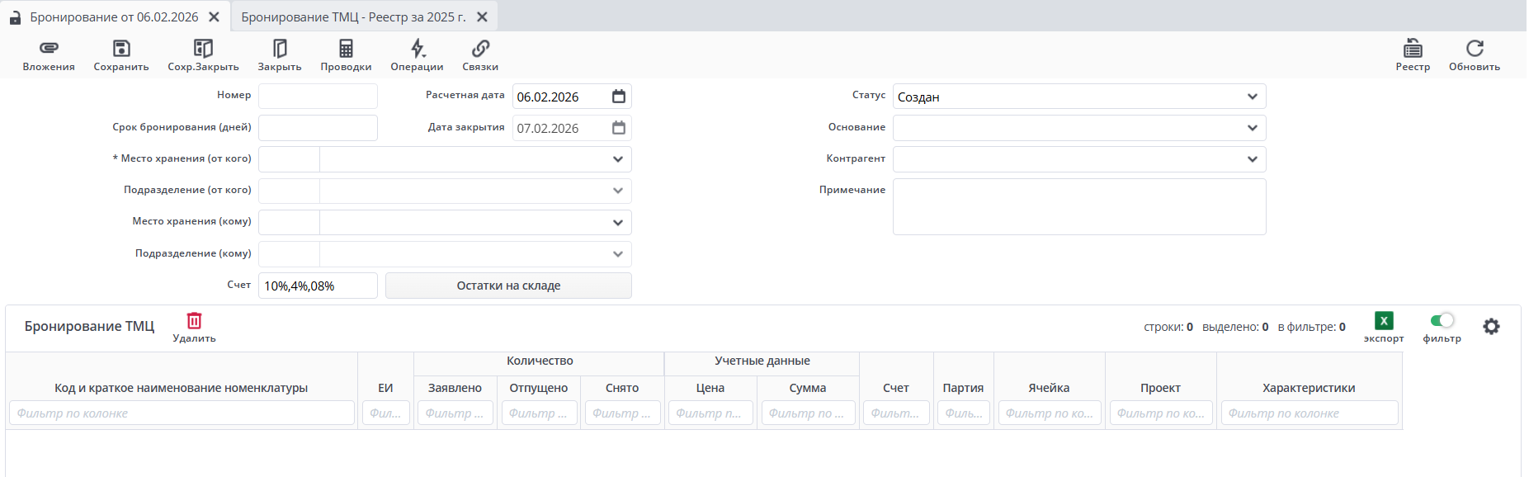
Task: Select the Бронирование от 06.02.2026 tab
Action: coord(114,17)
